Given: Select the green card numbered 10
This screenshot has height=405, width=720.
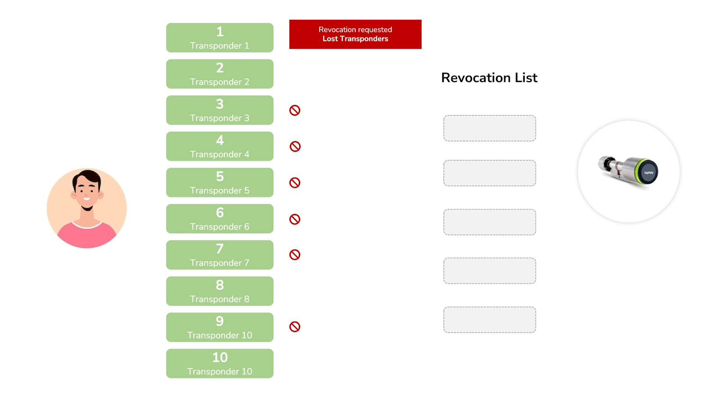Looking at the screenshot, I should coord(220,364).
